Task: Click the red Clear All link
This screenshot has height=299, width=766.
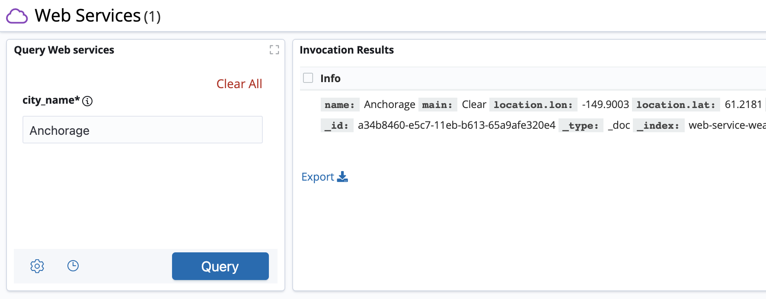Action: pyautogui.click(x=239, y=84)
